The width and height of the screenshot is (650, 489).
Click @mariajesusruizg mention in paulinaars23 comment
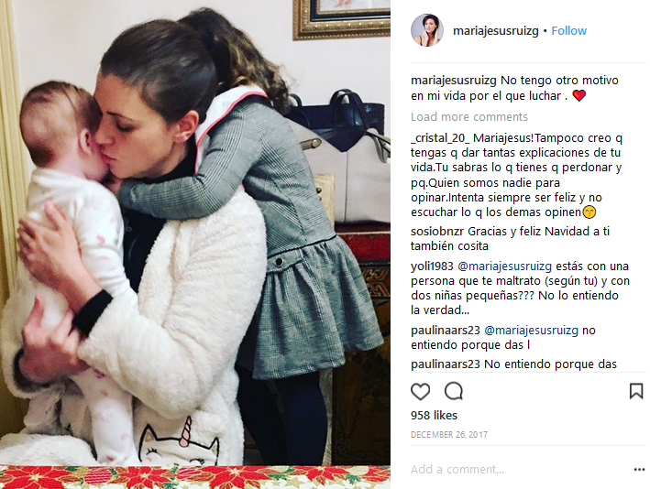pos(531,331)
